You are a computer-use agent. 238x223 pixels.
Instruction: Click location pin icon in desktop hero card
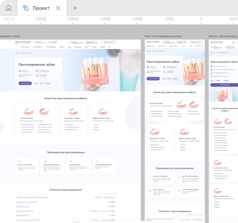pos(37,71)
